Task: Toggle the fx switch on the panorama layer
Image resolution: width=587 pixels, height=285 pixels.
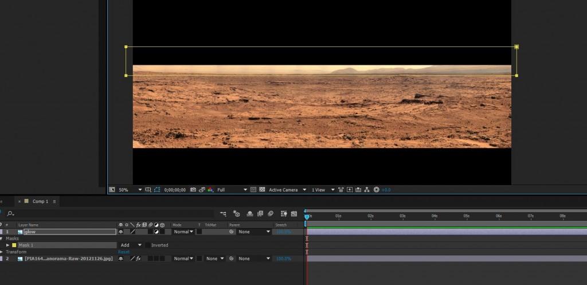Action: tap(138, 259)
